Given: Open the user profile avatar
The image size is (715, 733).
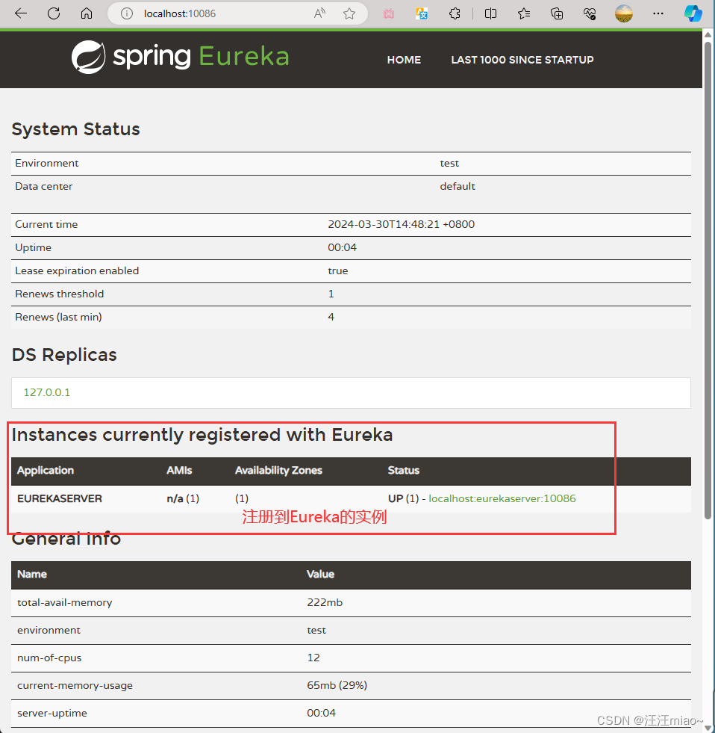Looking at the screenshot, I should point(624,13).
